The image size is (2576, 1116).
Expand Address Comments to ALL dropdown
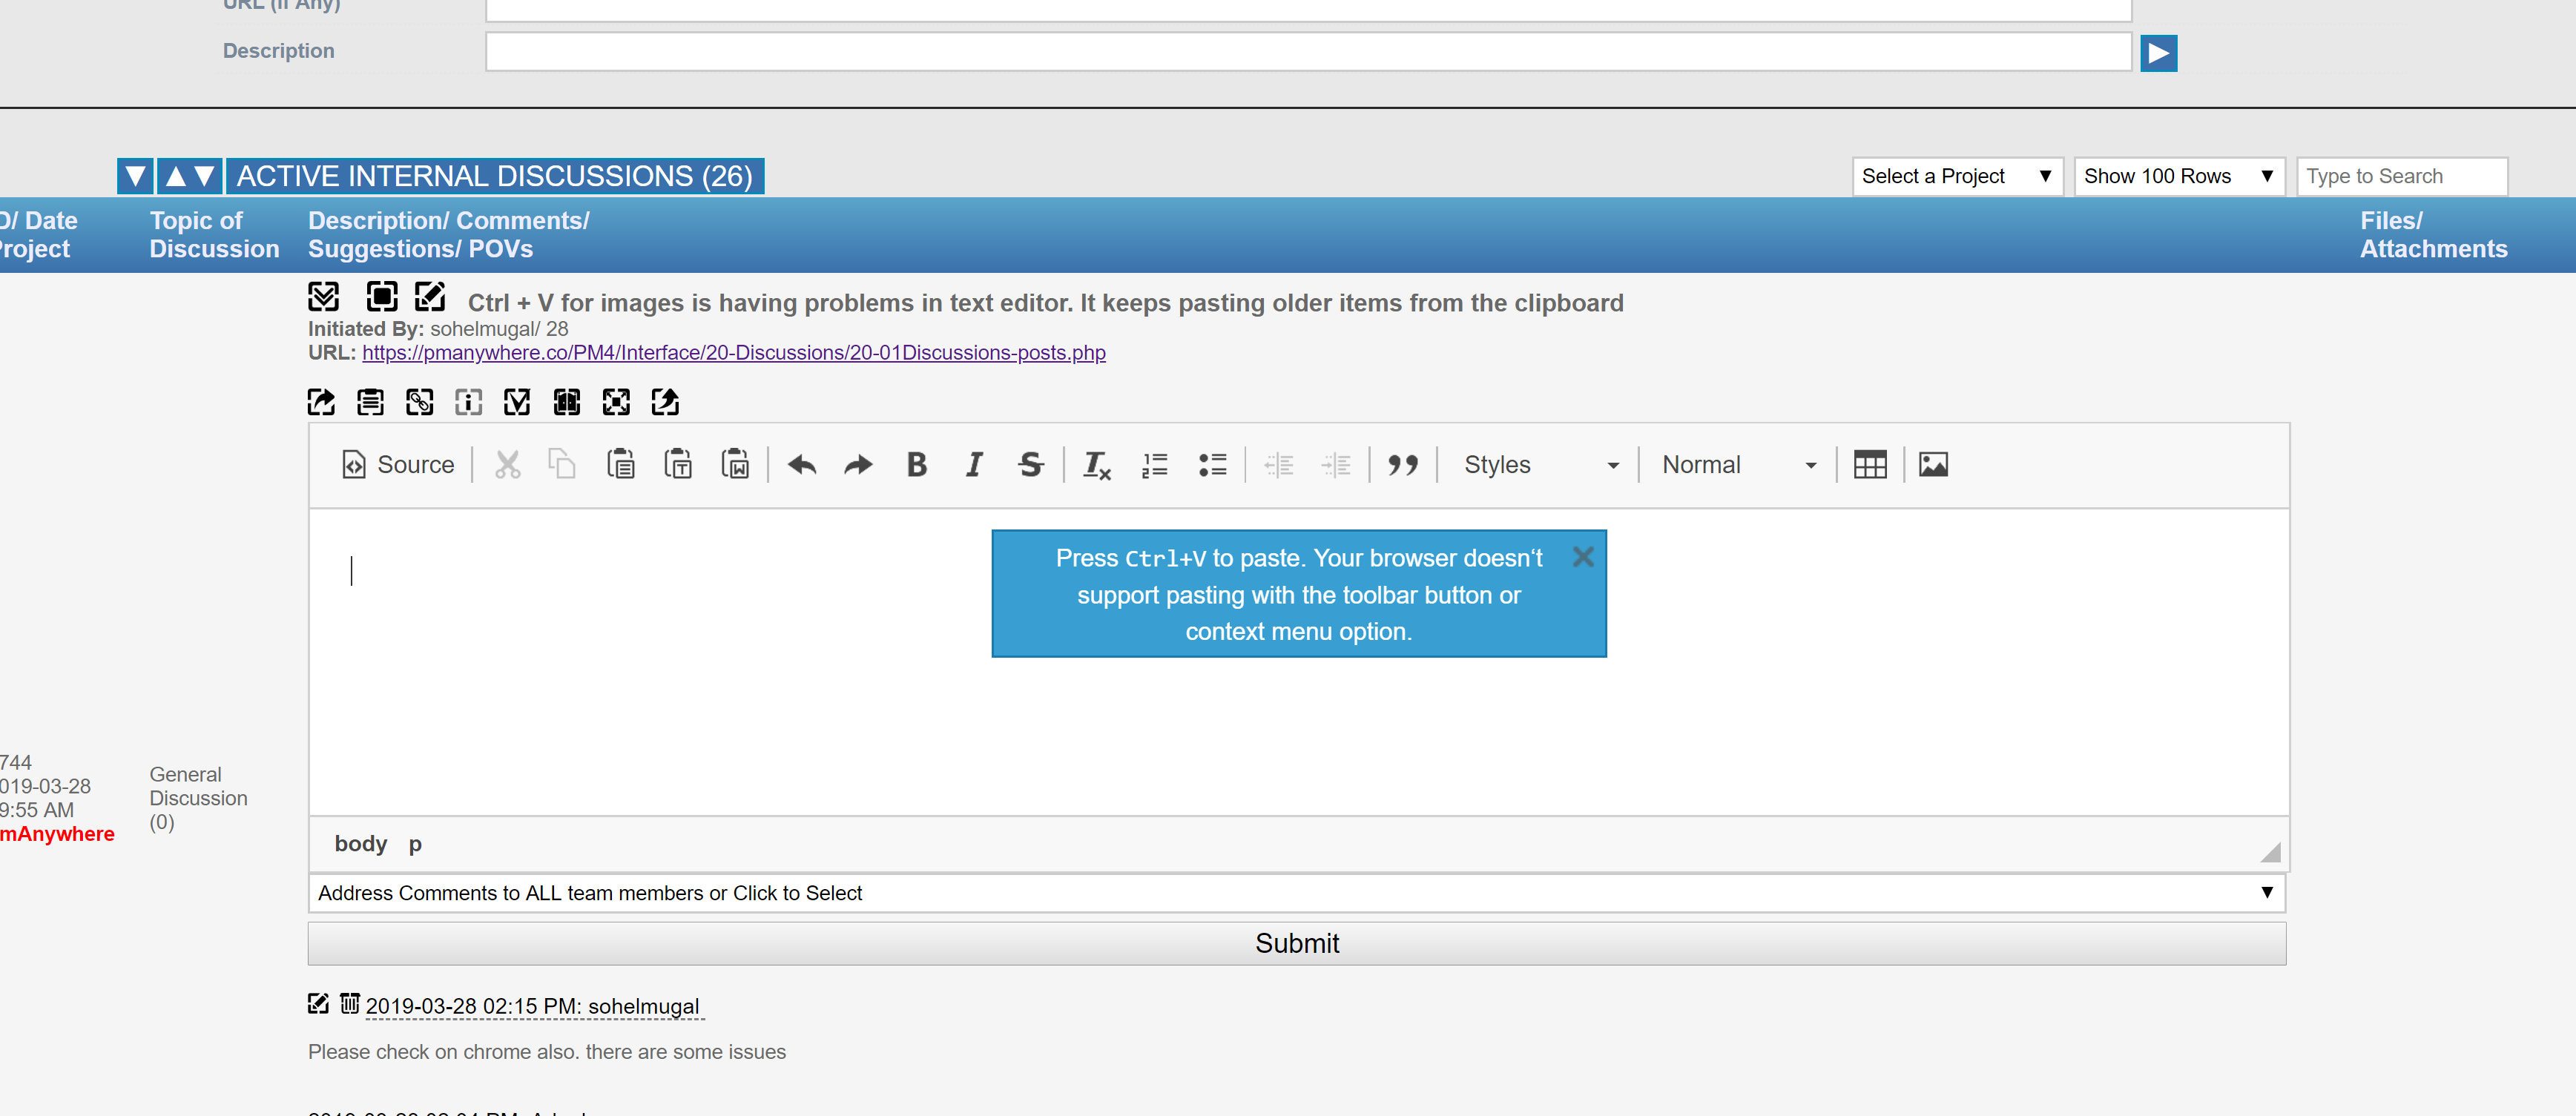coord(1296,892)
